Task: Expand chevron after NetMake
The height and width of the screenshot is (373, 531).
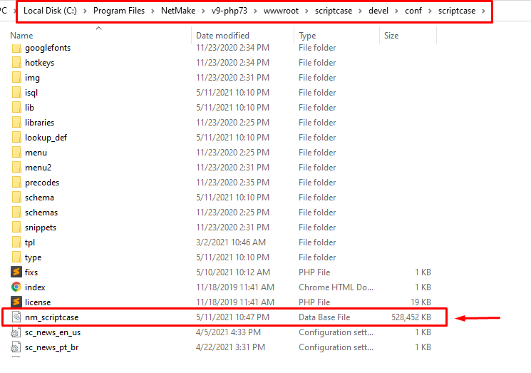Action: point(204,11)
